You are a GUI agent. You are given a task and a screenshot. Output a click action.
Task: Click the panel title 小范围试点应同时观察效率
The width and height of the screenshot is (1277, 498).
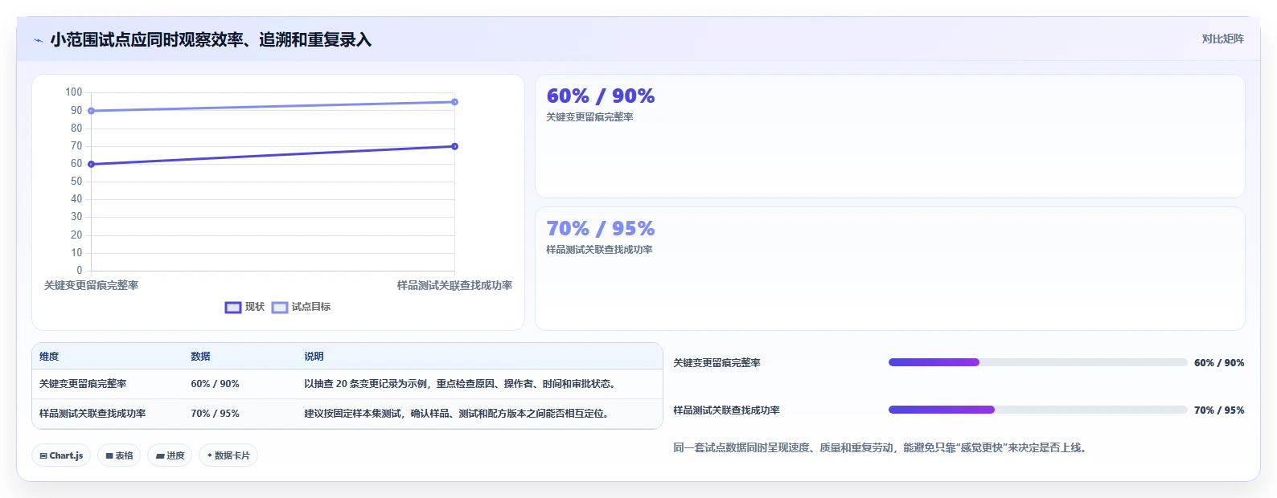pos(211,40)
